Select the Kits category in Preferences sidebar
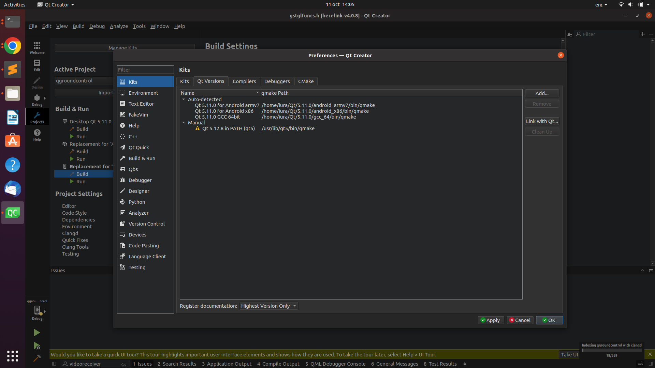This screenshot has width=655, height=368. coord(133,82)
